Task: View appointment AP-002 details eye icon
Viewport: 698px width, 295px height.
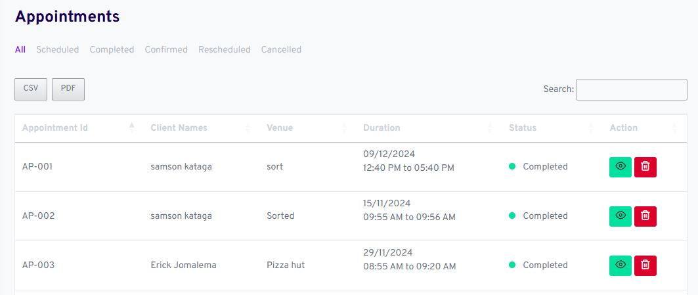Action: point(620,216)
